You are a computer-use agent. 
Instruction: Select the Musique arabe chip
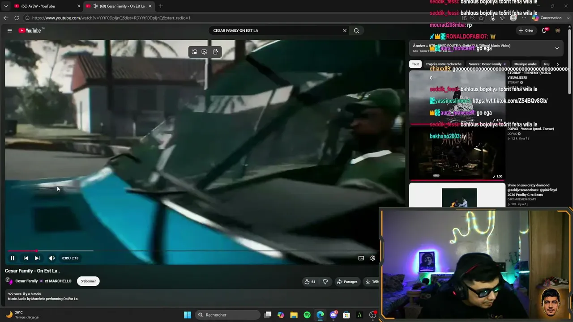(x=526, y=64)
